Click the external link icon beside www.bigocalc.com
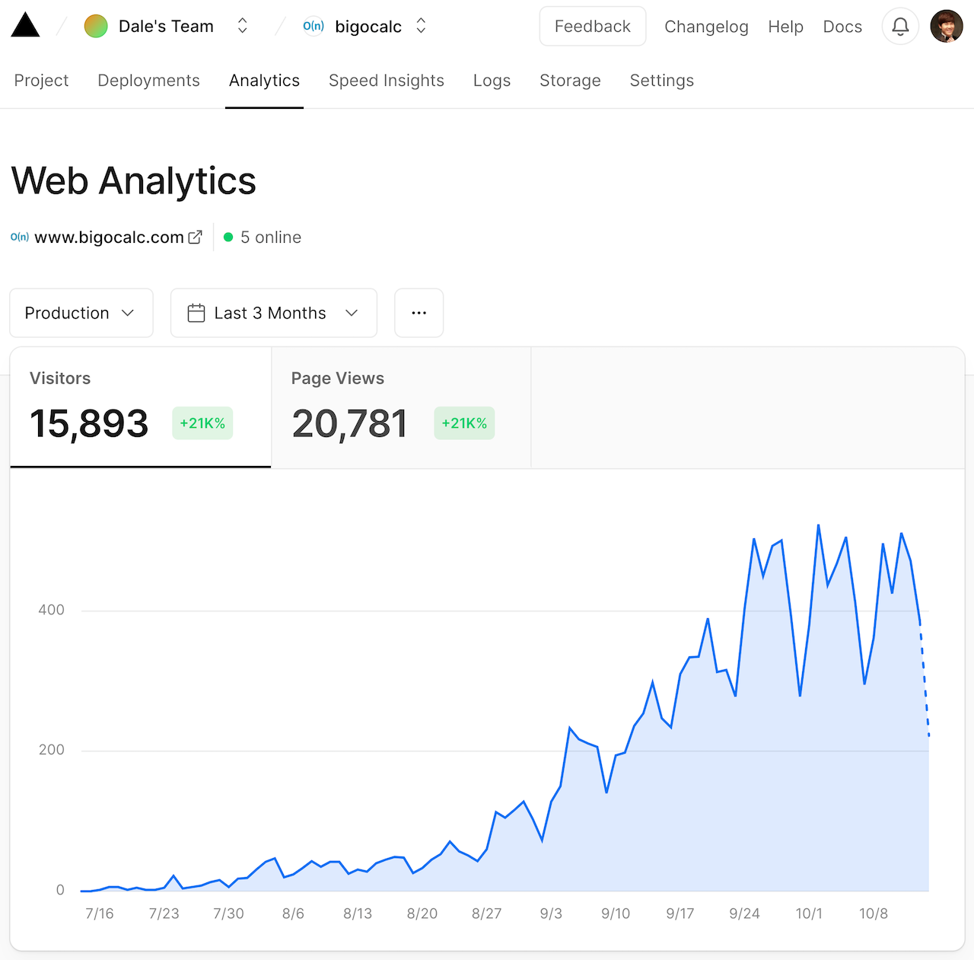The height and width of the screenshot is (960, 974). [196, 238]
